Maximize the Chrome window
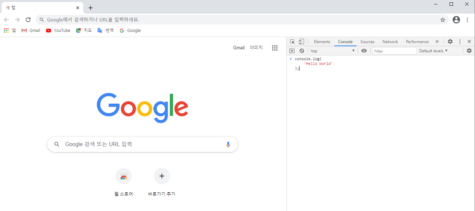Image resolution: width=475 pixels, height=211 pixels. tap(451, 4)
